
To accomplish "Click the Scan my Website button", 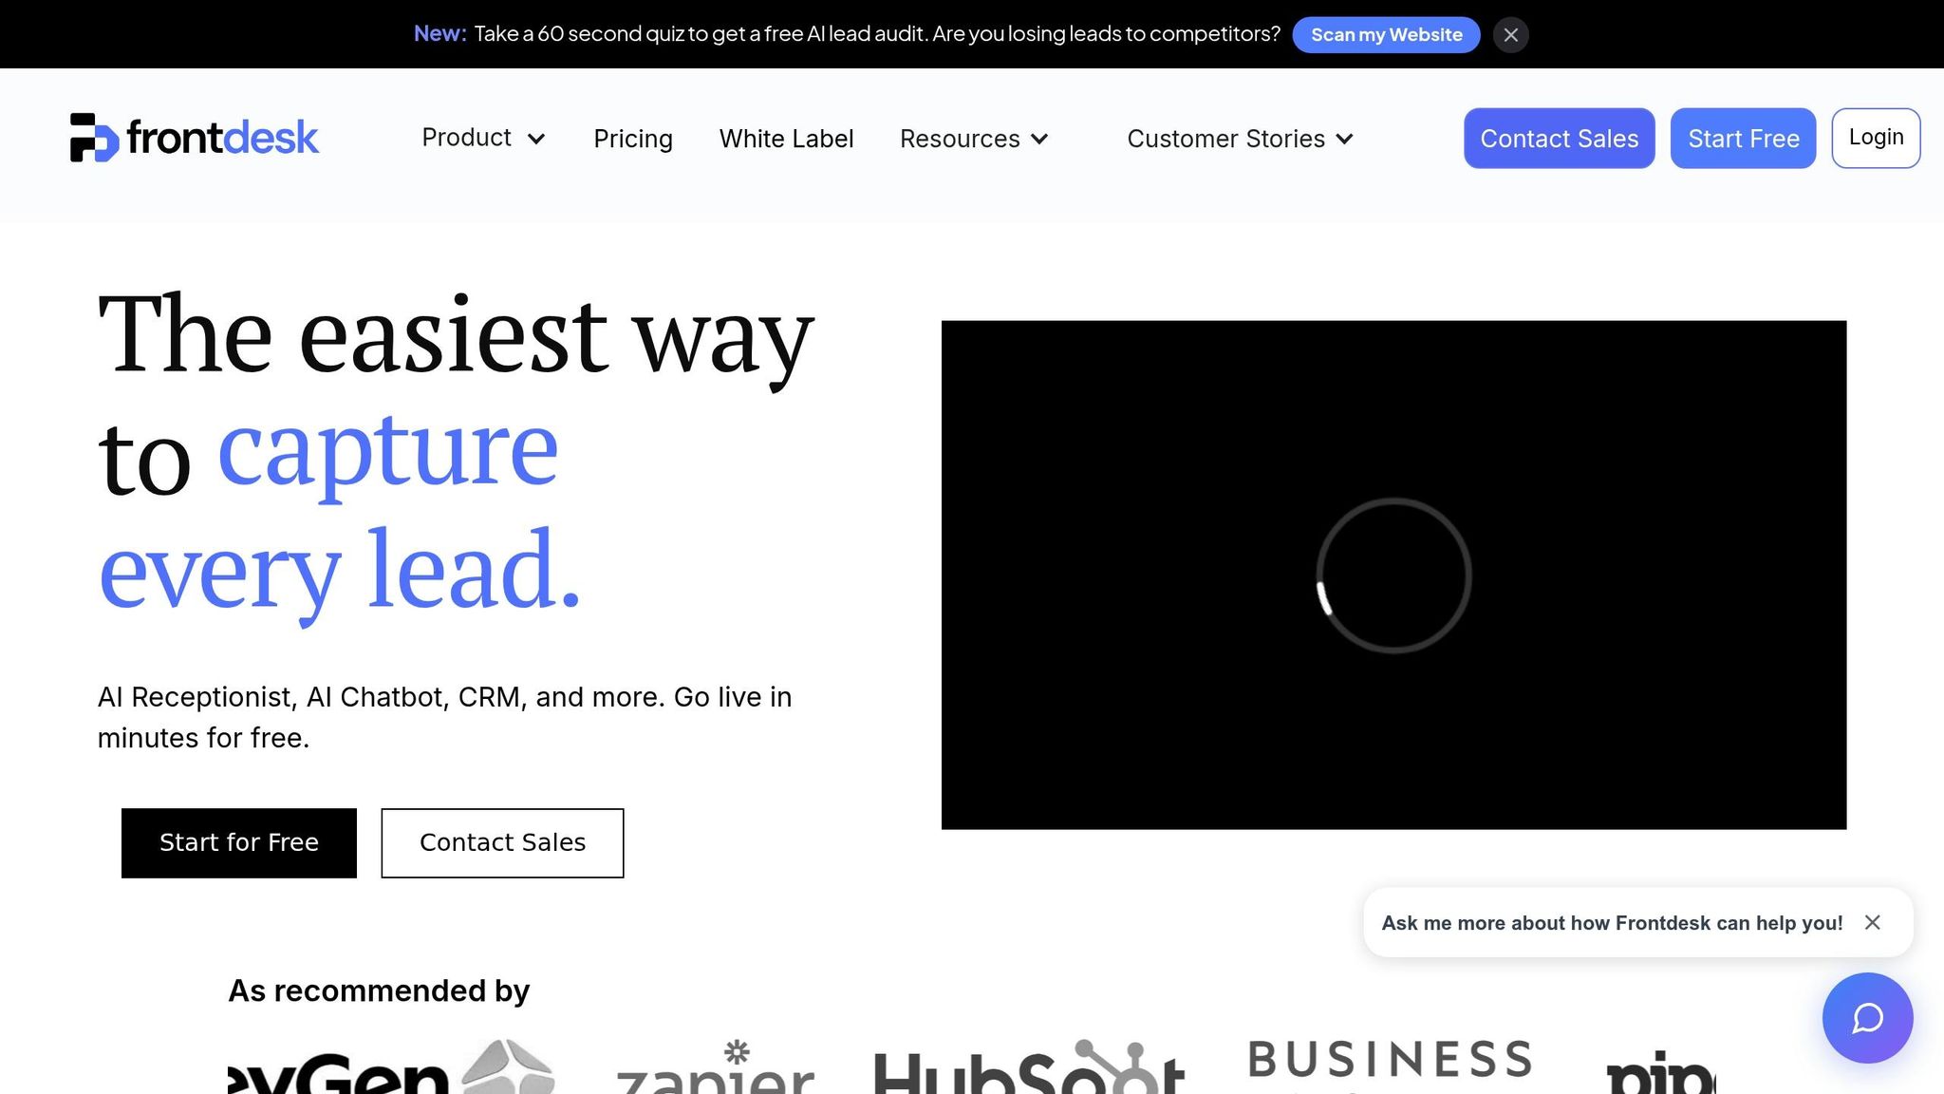I will coord(1386,35).
